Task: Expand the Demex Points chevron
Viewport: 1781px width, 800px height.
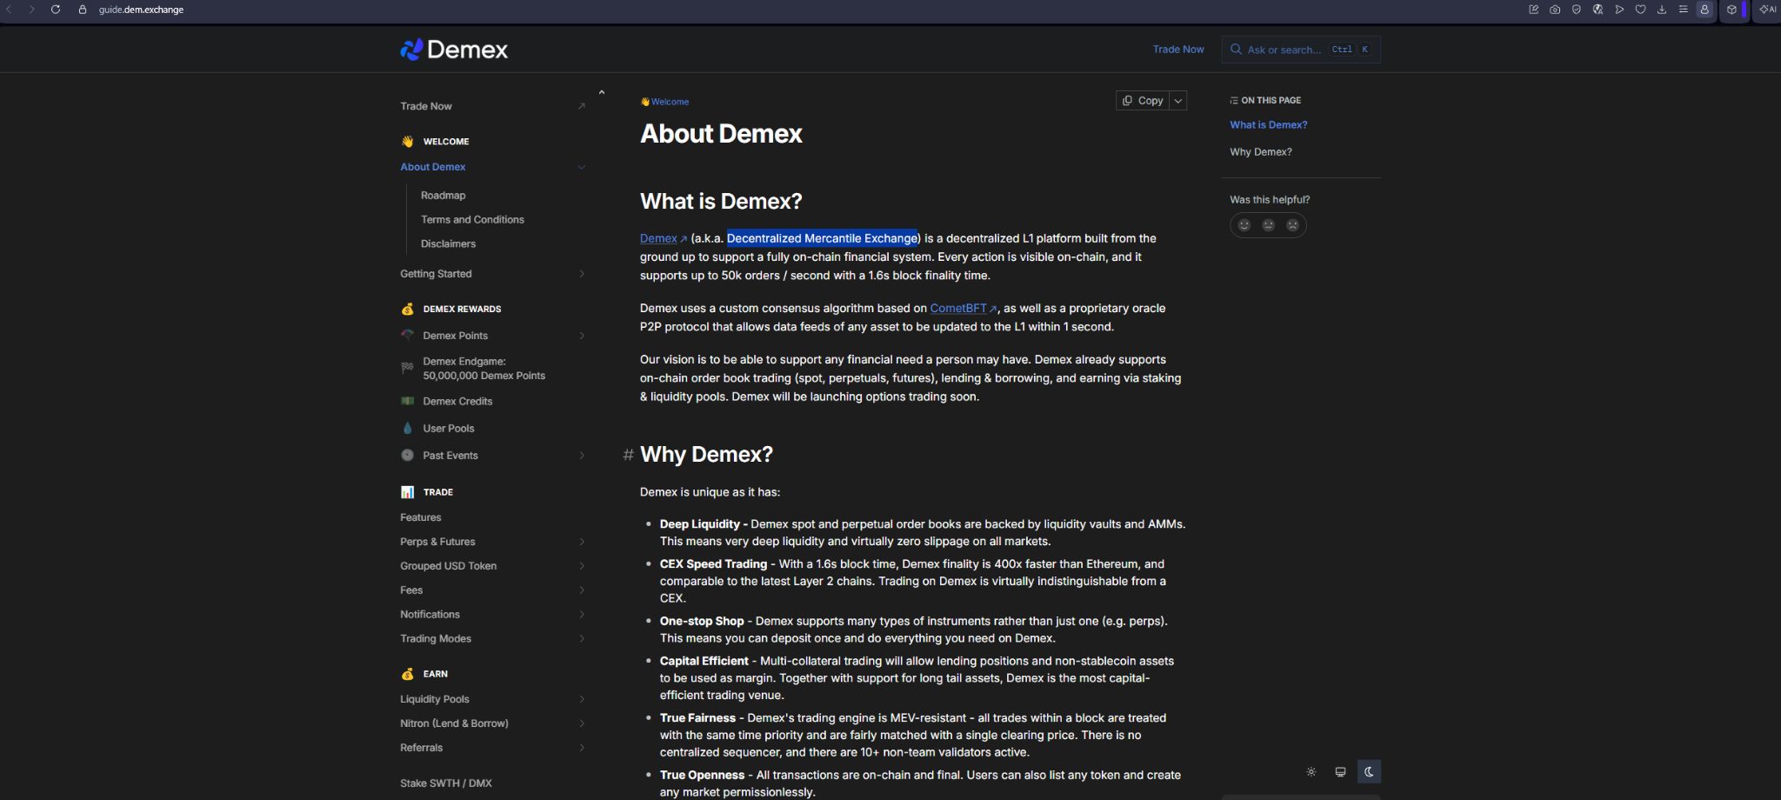Action: tap(582, 336)
